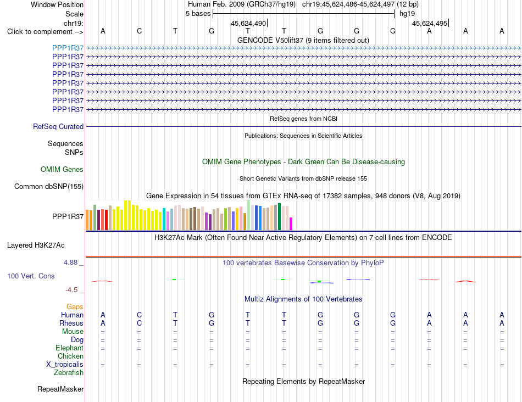Click the 45,624,490 coordinate marker
The image size is (522, 402).
tap(249, 23)
